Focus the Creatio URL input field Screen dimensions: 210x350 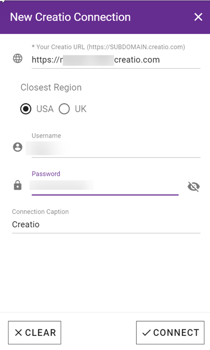116,60
